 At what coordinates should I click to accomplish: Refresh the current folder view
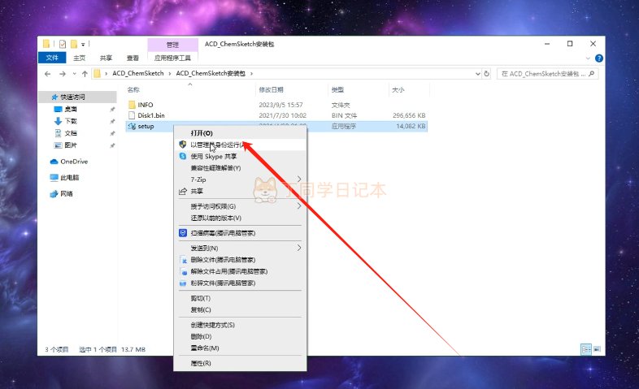pos(487,74)
